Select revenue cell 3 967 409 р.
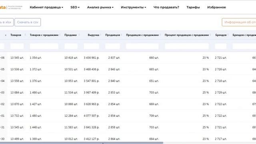Image resolution: width=256 pixels, height=144 pixels. pyautogui.click(x=92, y=92)
